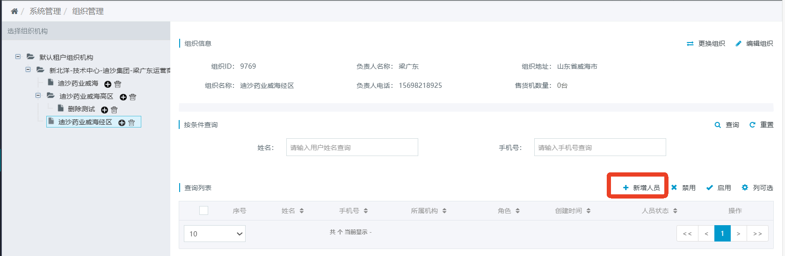Open 编辑组织 with the pencil icon

point(754,43)
